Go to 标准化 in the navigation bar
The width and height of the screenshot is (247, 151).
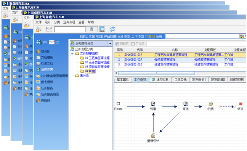(150, 36)
